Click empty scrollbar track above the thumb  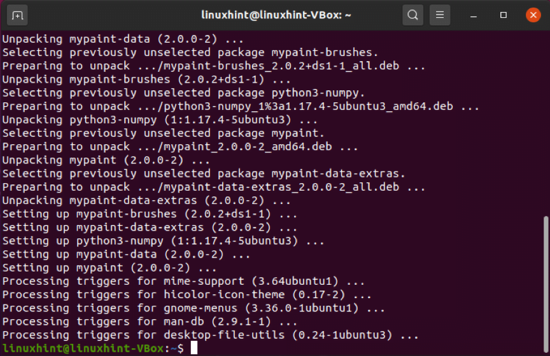click(x=546, y=123)
